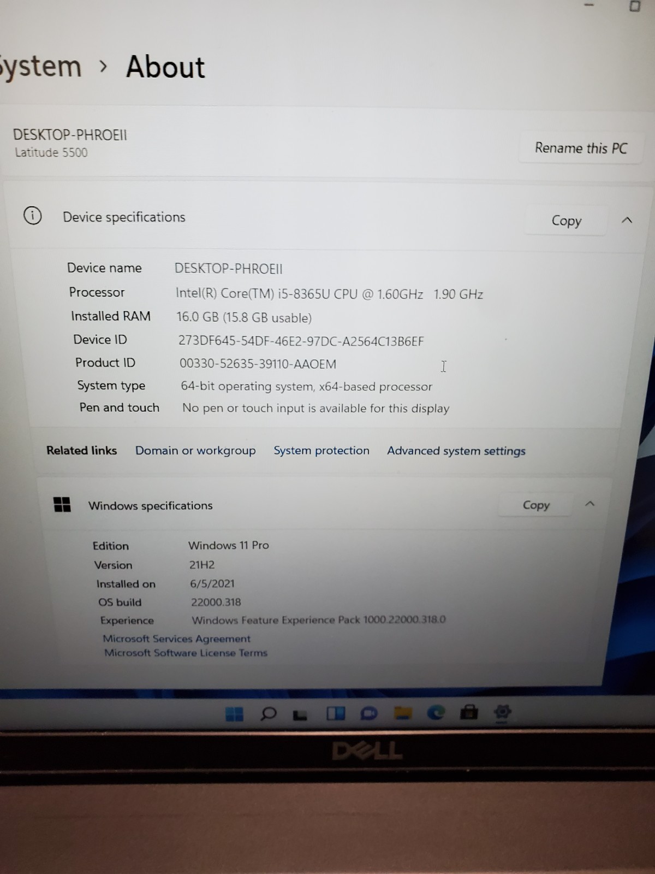Image resolution: width=655 pixels, height=874 pixels.
Task: Select the Pen and touch value text
Action: (x=315, y=408)
